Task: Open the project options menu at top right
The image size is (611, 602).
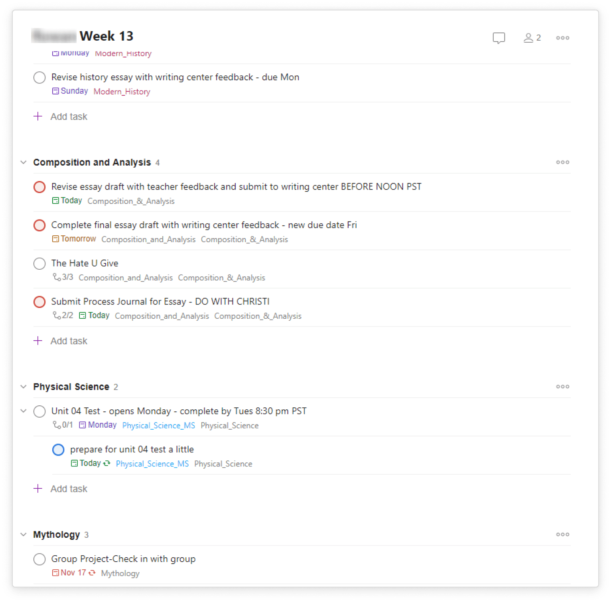Action: [x=562, y=38]
